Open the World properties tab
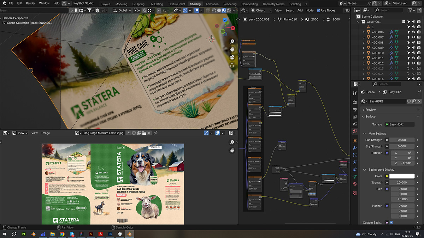This screenshot has width=424, height=238. click(x=354, y=131)
